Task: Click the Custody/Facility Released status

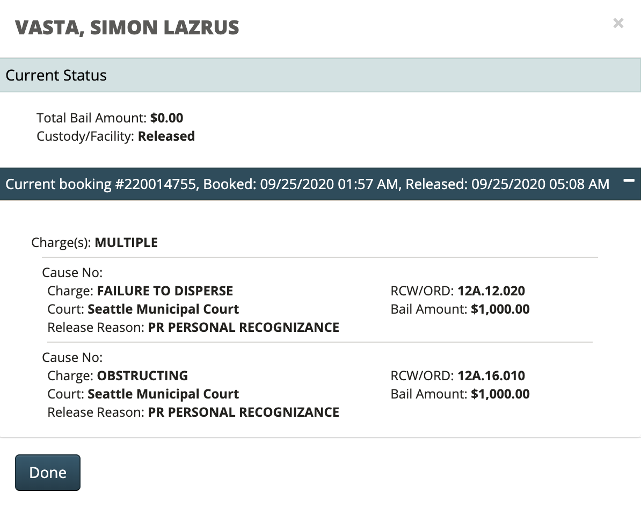Action: point(166,136)
